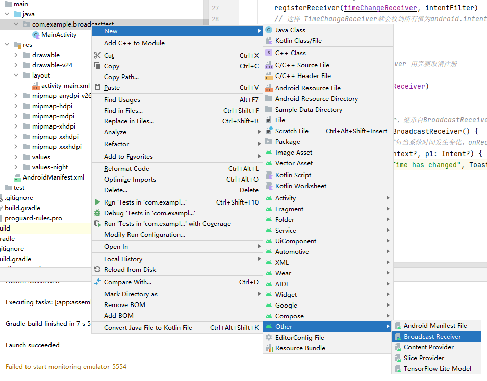Select the Package menu entry
Screen dimensions: 487x381
pos(328,141)
